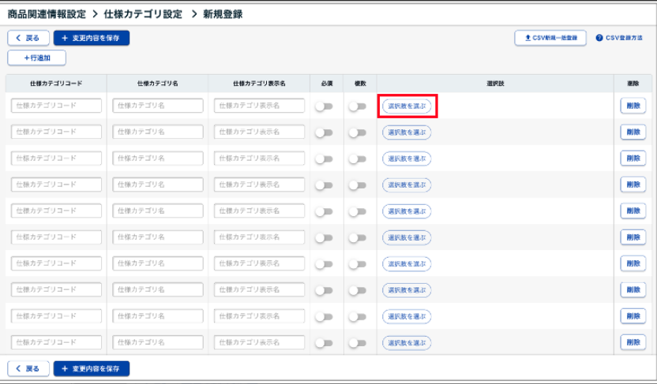The image size is (657, 384).
Task: Click the top 変更内容を保存 button
Action: tap(91, 38)
